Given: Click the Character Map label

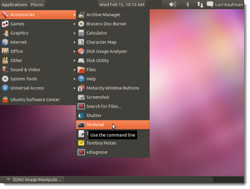Looking at the screenshot, I should coord(102,42).
